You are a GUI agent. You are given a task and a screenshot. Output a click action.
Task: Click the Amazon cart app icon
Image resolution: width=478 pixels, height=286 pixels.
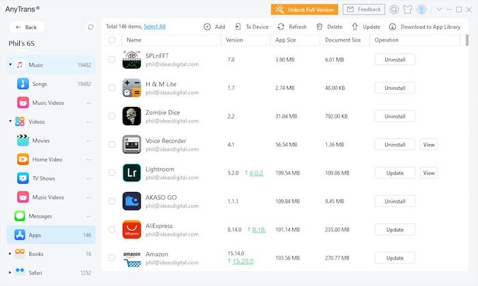[132, 258]
